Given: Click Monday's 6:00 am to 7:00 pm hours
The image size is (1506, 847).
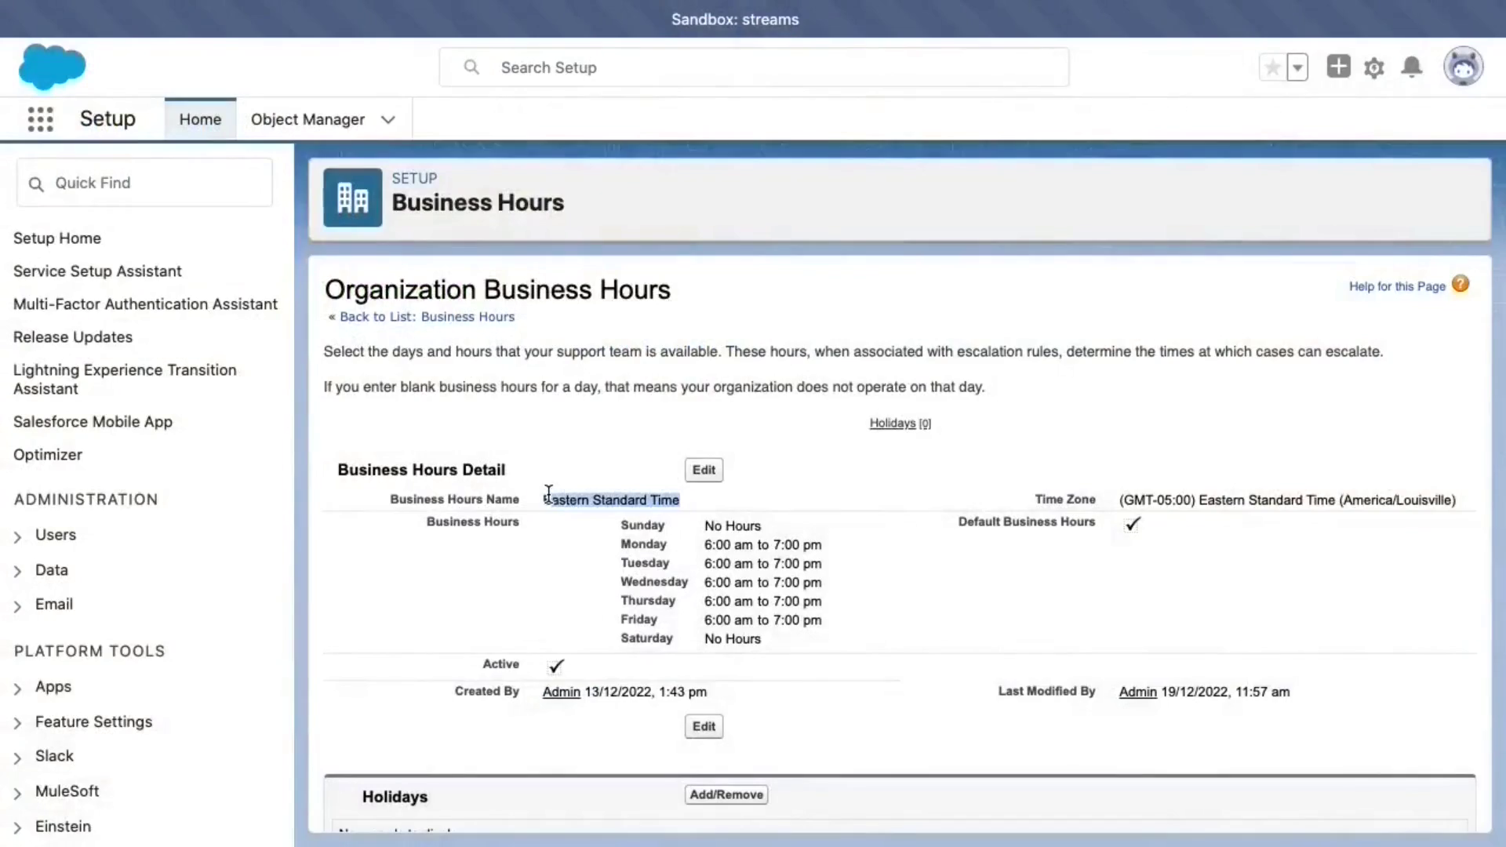Looking at the screenshot, I should (762, 544).
